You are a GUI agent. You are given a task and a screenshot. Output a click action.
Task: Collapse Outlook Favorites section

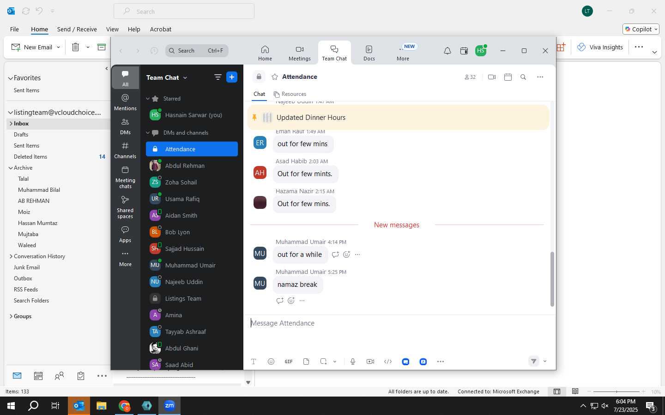coord(10,78)
